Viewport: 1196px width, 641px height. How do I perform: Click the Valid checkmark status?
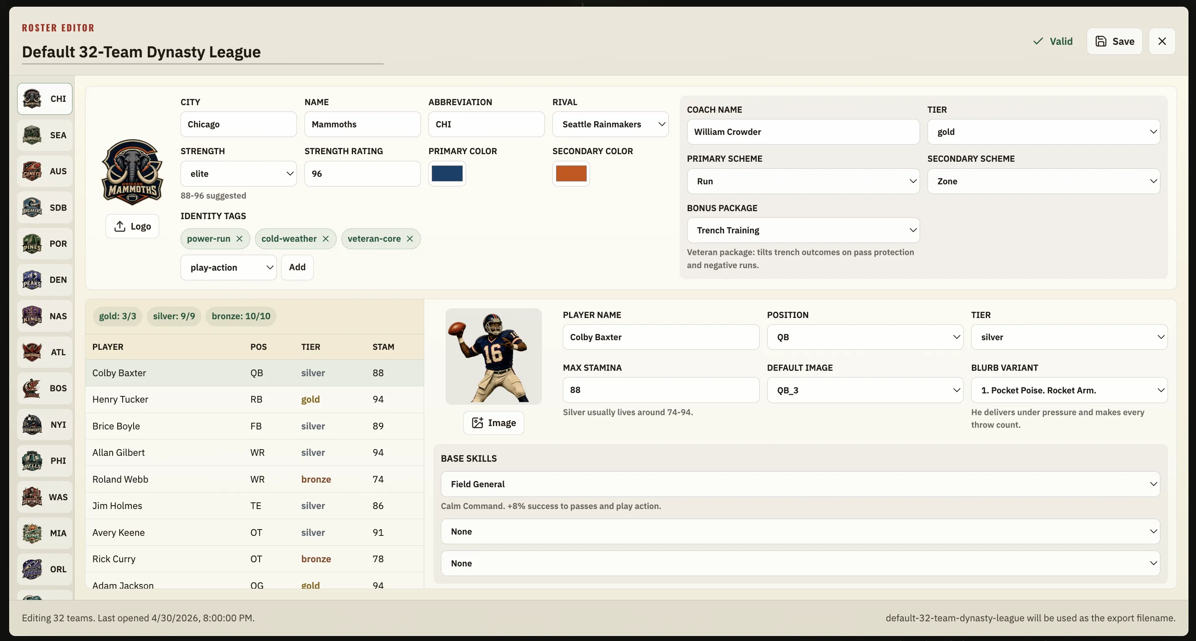coord(1052,41)
